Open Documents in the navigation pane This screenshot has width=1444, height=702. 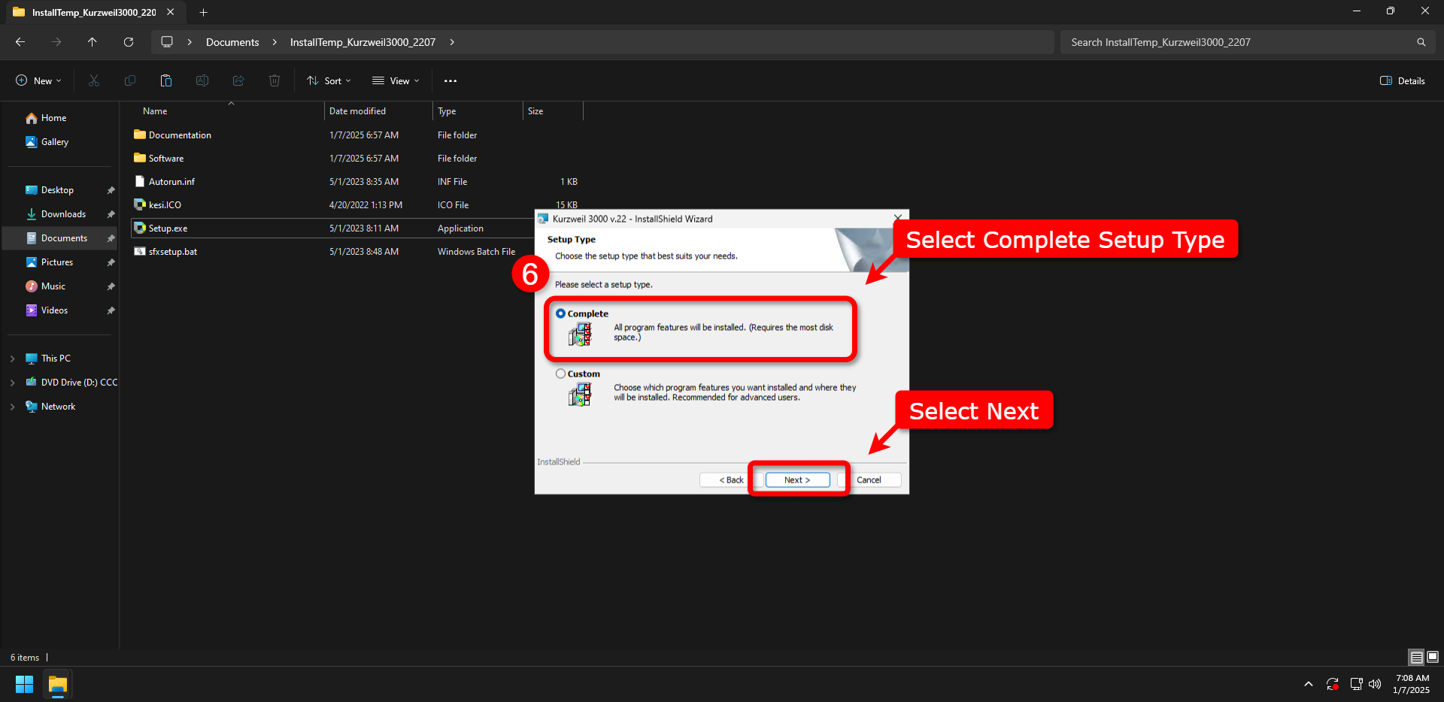64,238
